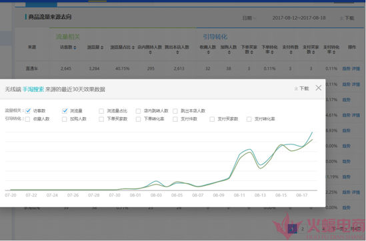Screen dimensions: 366x241
Task: Click the 2,645 visitor count cell
Action: pyautogui.click(x=66, y=69)
